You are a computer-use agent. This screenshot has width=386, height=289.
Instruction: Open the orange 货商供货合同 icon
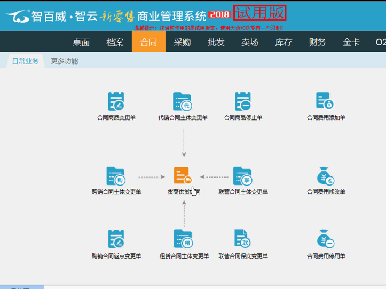(183, 176)
